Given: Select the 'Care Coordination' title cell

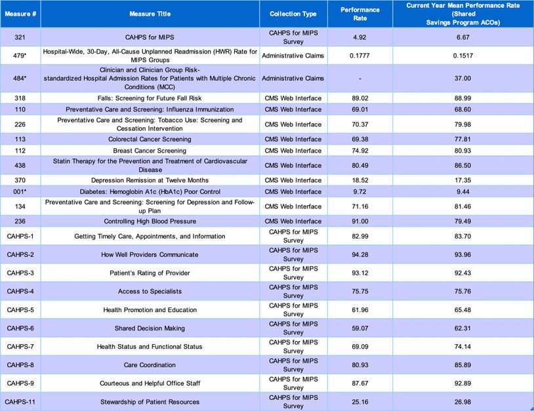Looking at the screenshot, I should [x=150, y=364].
